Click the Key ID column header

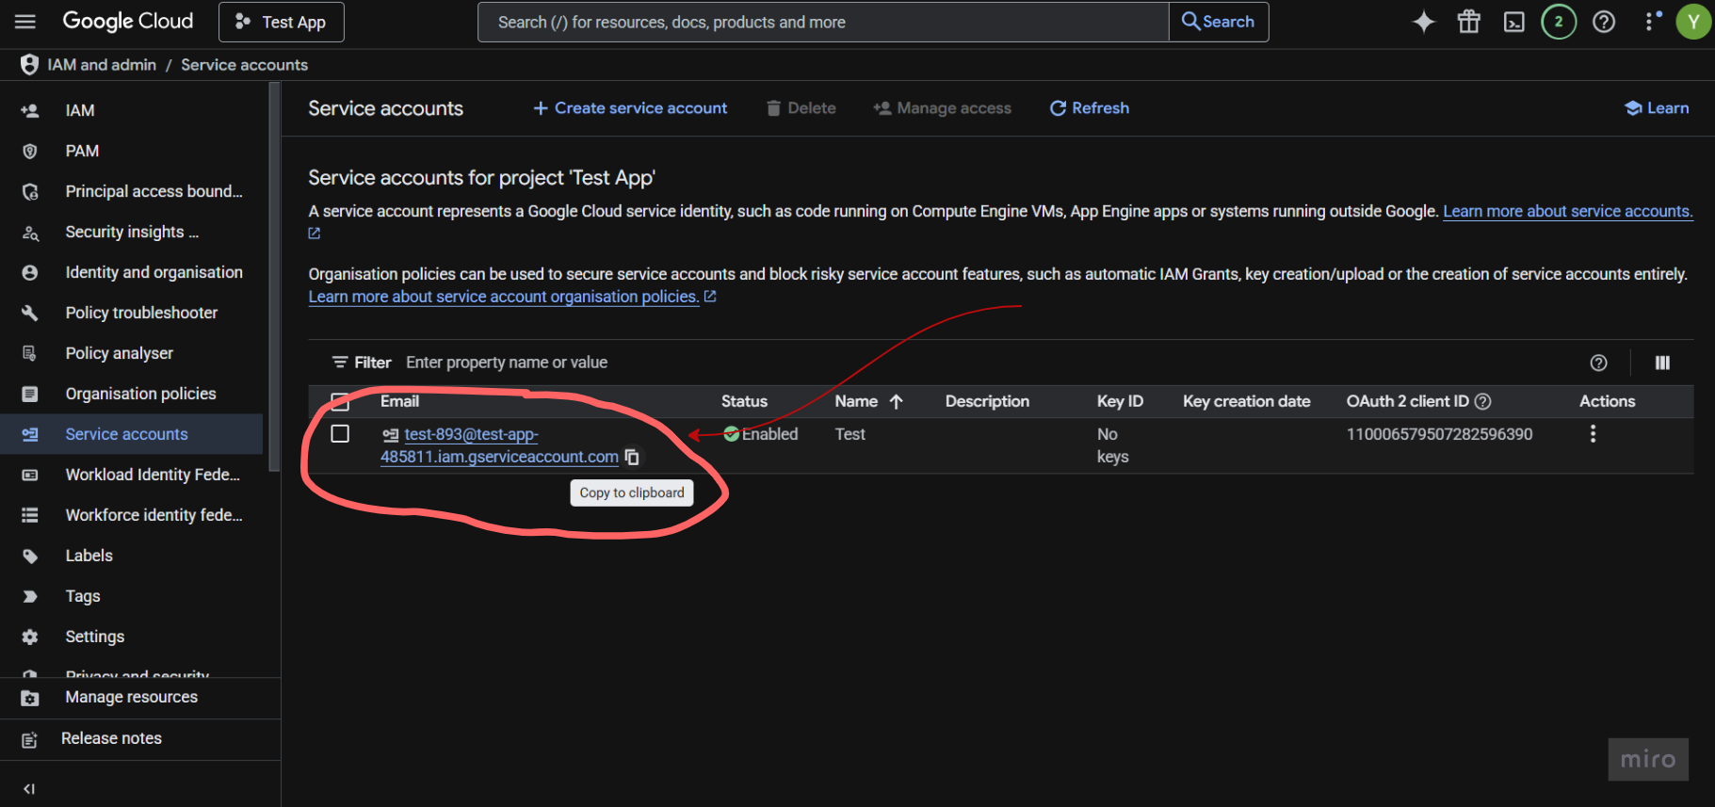[1120, 401]
